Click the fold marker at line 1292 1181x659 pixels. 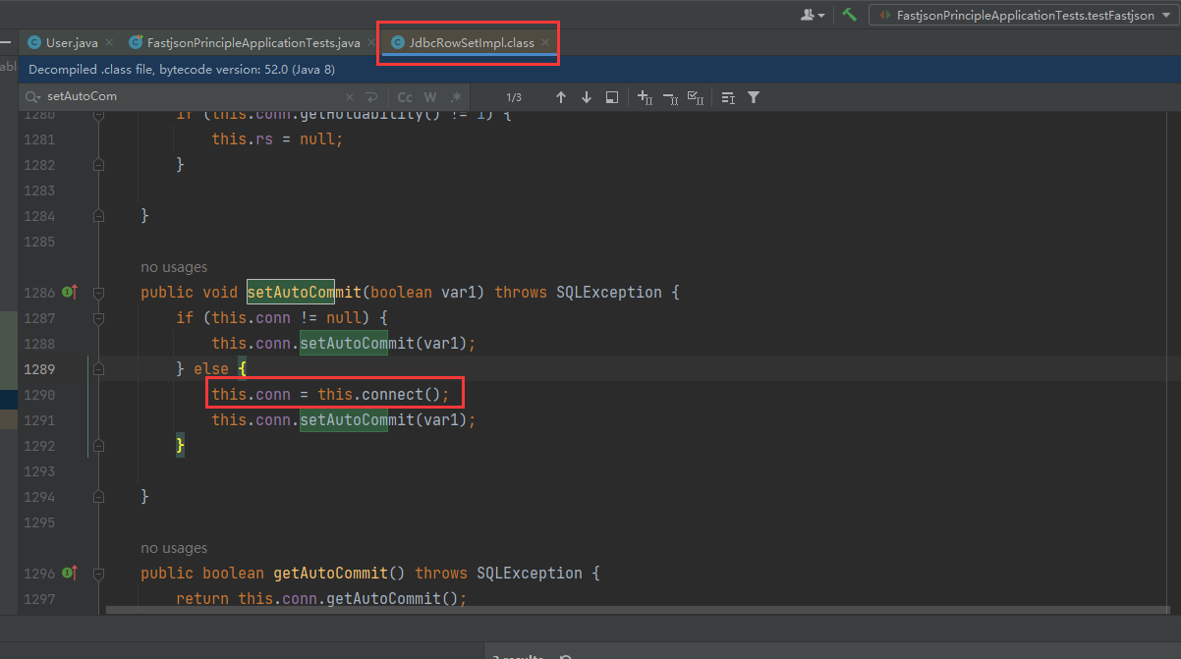point(98,446)
